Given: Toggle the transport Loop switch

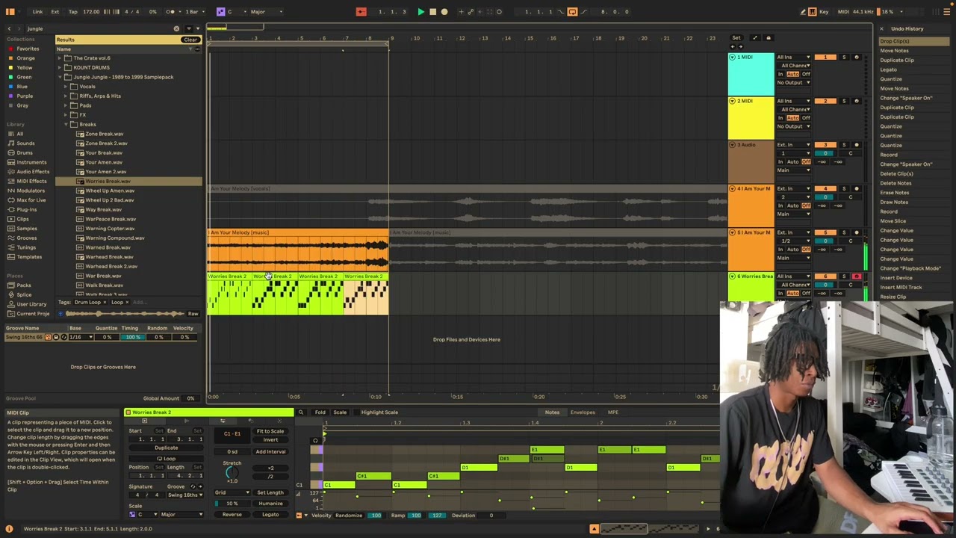Looking at the screenshot, I should click(x=572, y=12).
